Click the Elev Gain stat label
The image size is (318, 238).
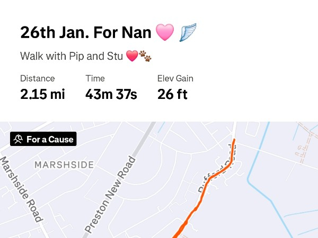175,78
